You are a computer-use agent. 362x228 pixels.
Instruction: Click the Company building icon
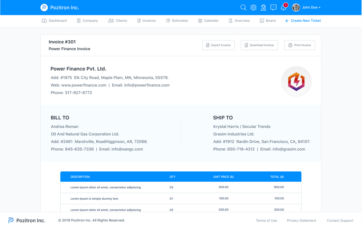79,21
